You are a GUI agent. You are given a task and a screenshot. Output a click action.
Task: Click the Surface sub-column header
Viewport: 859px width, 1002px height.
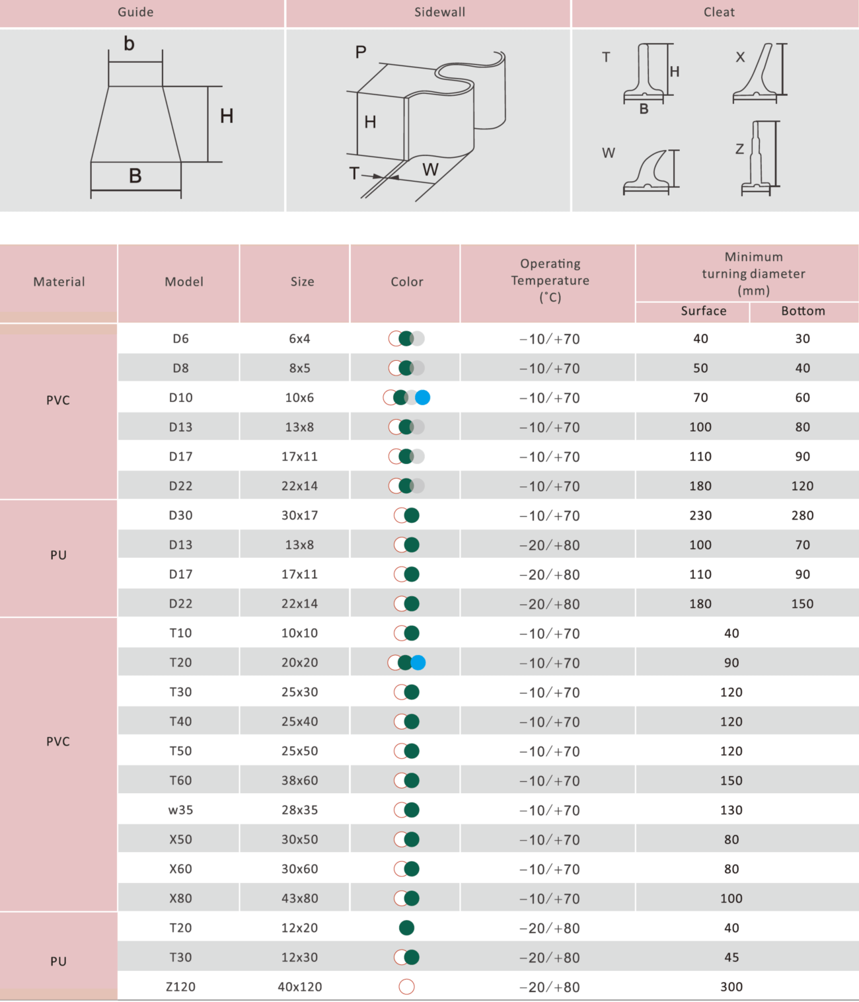[x=703, y=311]
